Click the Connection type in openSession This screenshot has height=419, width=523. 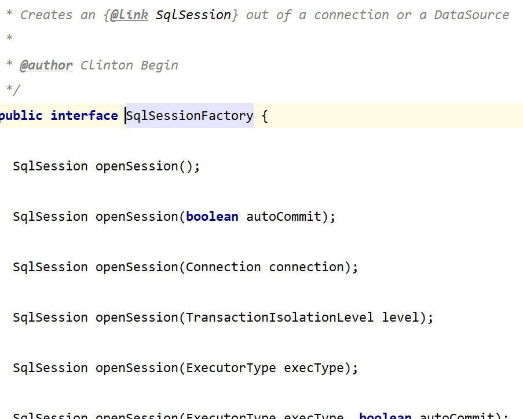223,267
